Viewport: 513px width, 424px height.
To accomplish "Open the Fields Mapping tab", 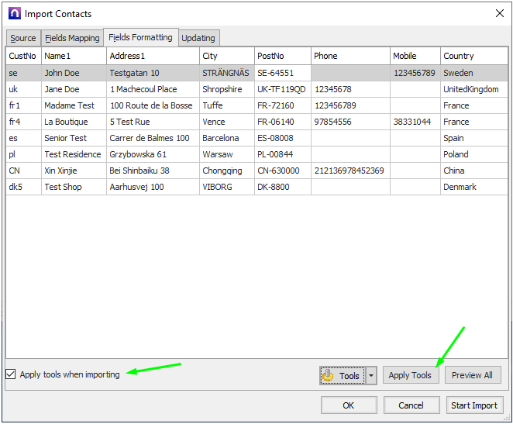I will tap(72, 38).
